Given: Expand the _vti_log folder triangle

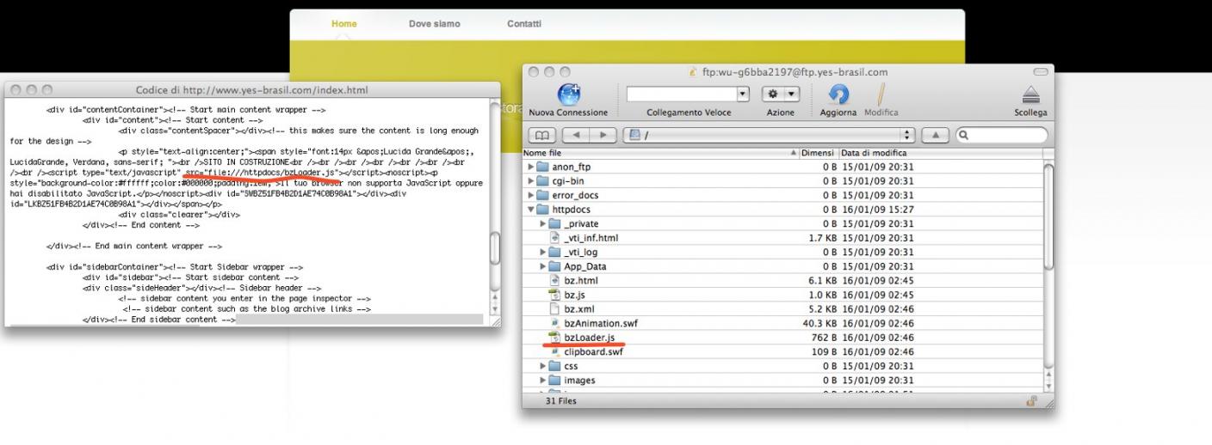Looking at the screenshot, I should 543,252.
